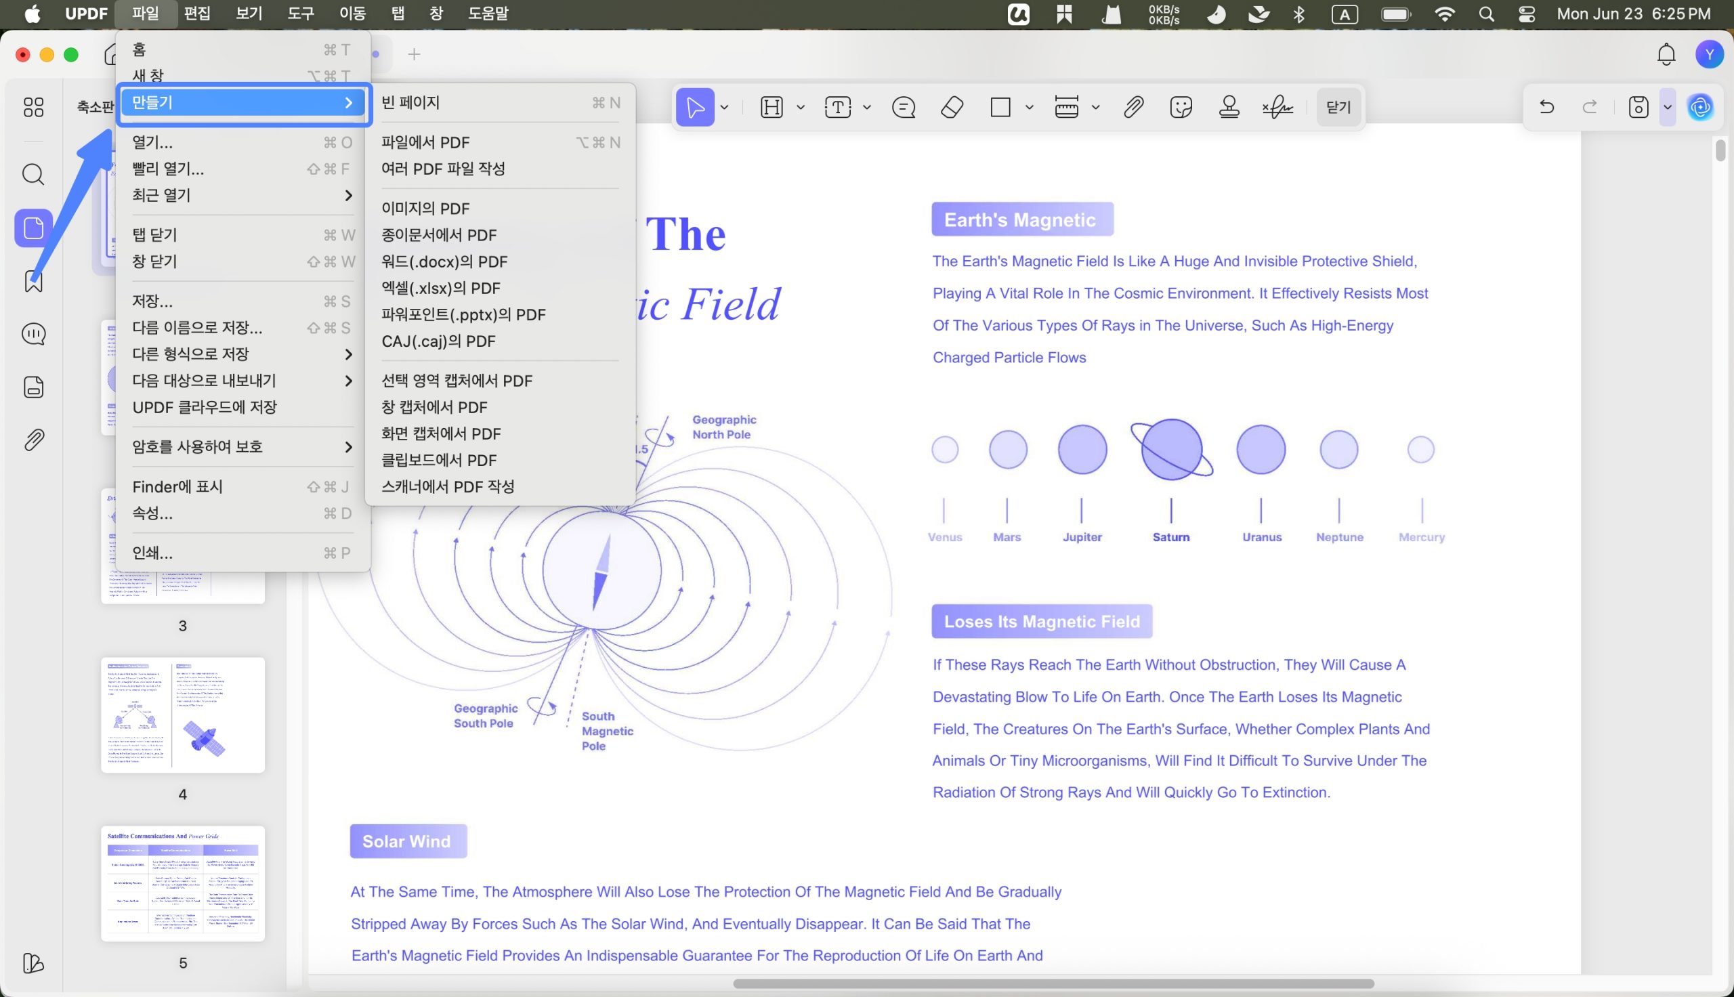
Task: Open the search panel in sidebar
Action: 33,175
